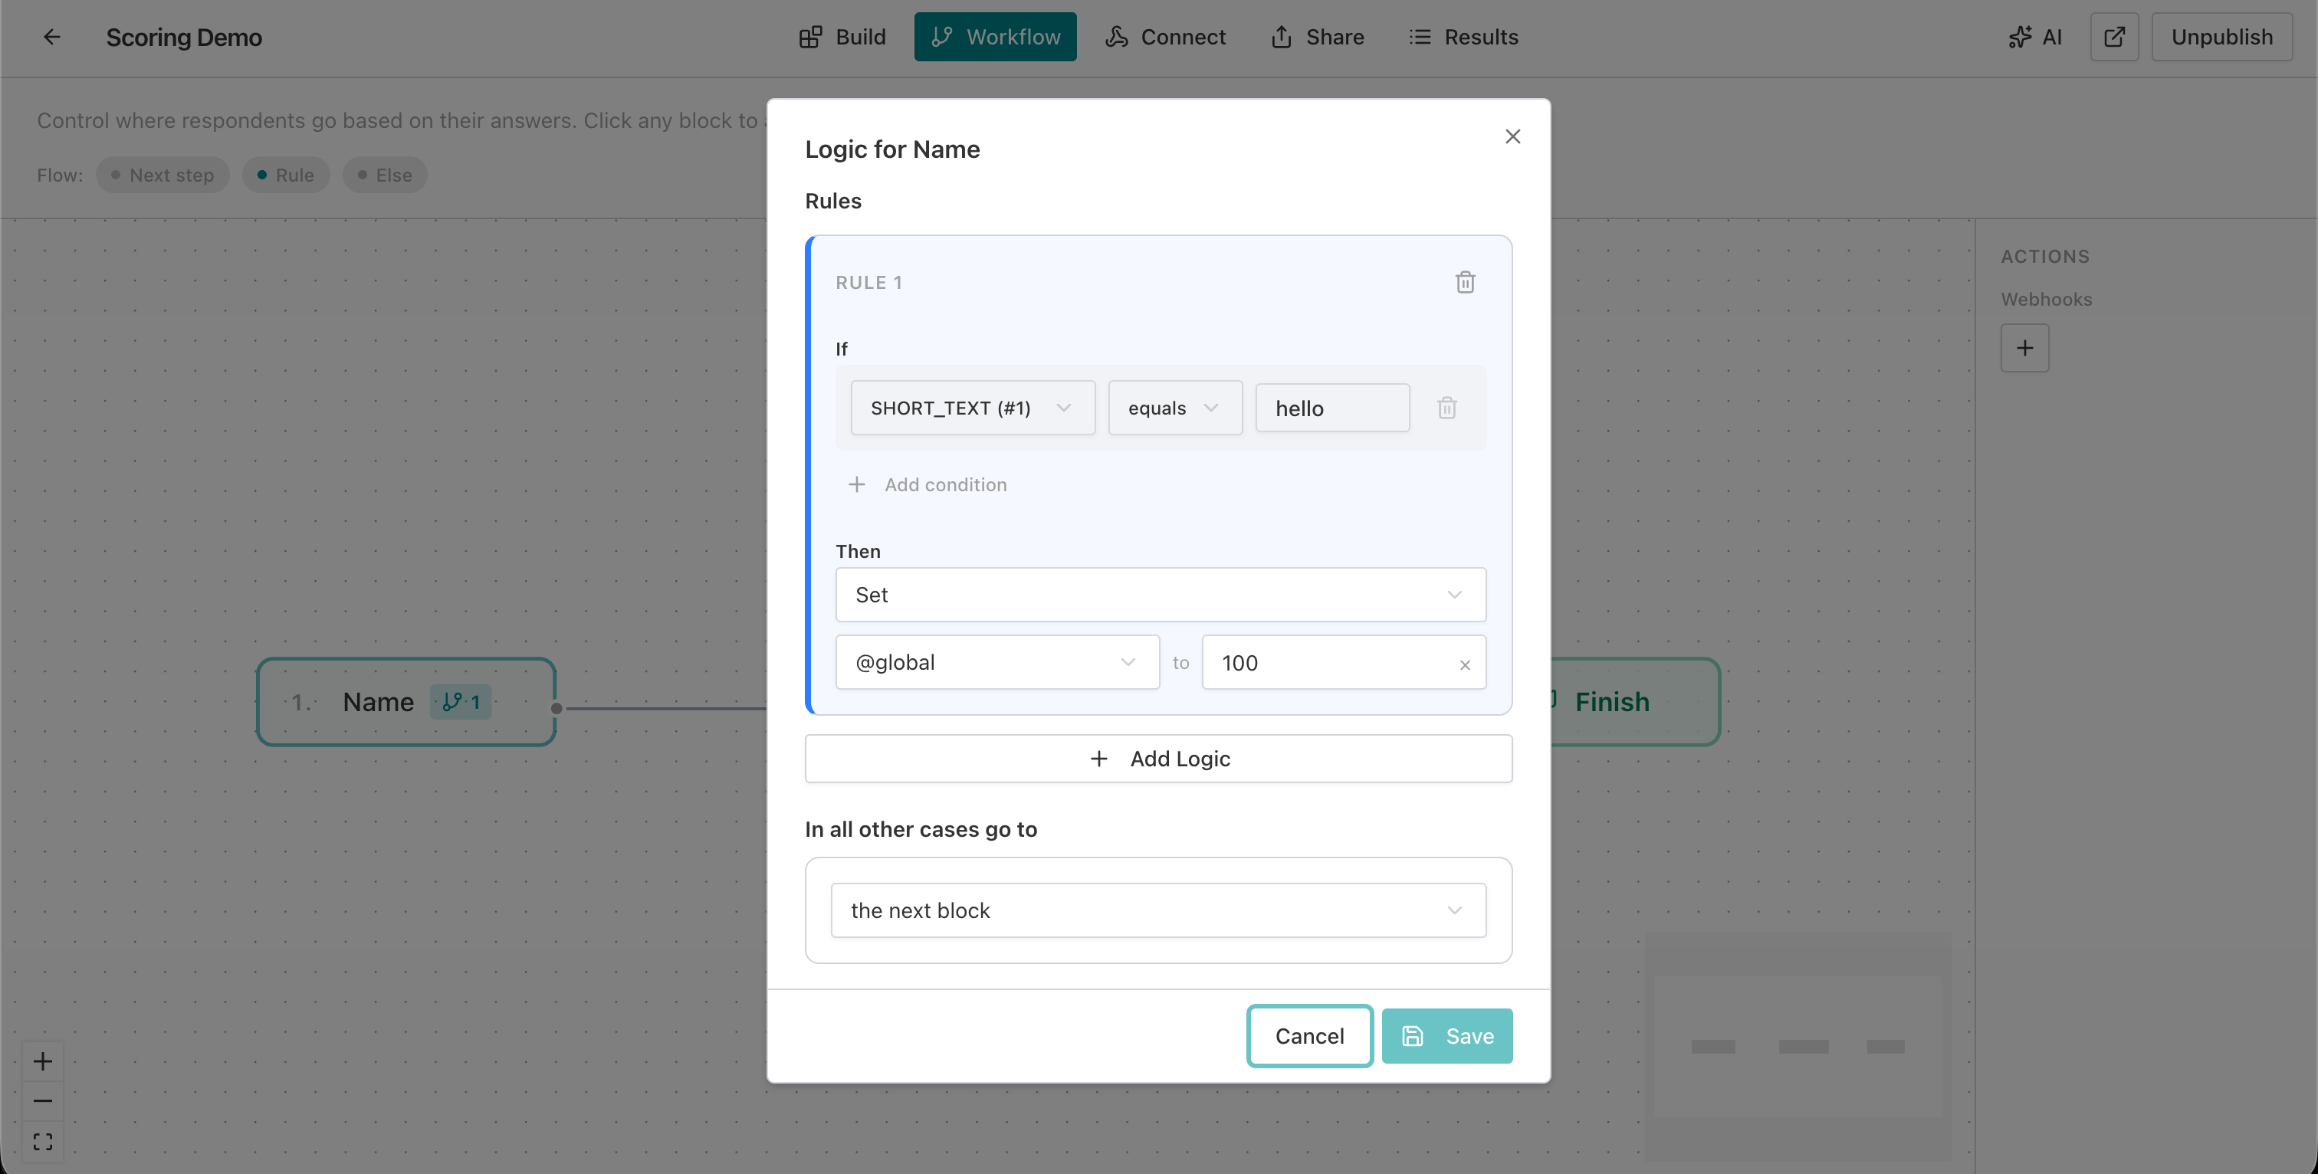Open the next block destination dropdown
Viewport: 2318px width, 1174px height.
tap(1159, 910)
